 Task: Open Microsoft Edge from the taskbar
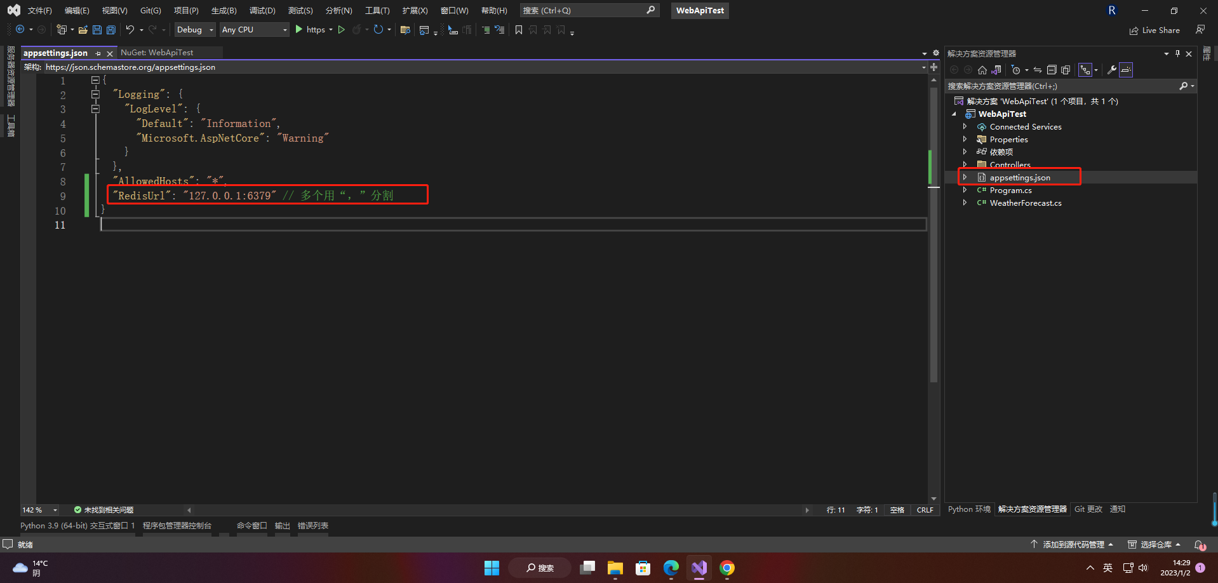click(671, 568)
